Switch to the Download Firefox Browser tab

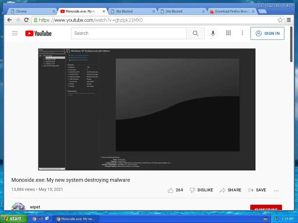coord(232,11)
